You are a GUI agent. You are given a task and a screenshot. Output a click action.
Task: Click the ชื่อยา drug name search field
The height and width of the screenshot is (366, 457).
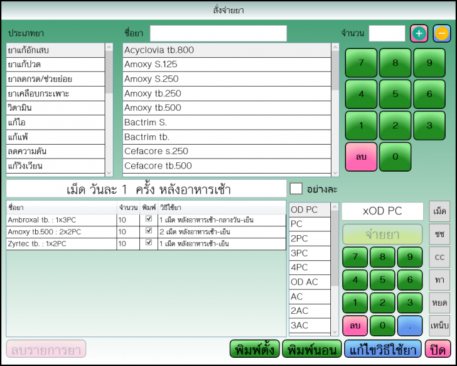pos(218,33)
